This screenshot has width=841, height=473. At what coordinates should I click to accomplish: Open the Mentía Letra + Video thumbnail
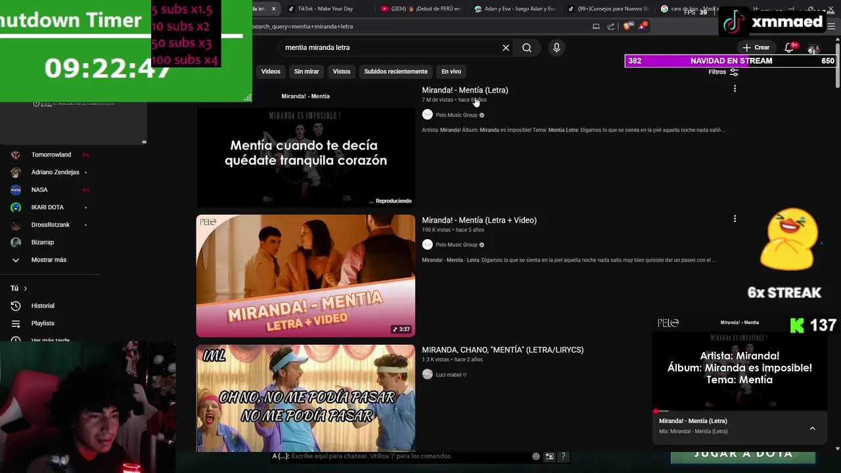tap(306, 276)
